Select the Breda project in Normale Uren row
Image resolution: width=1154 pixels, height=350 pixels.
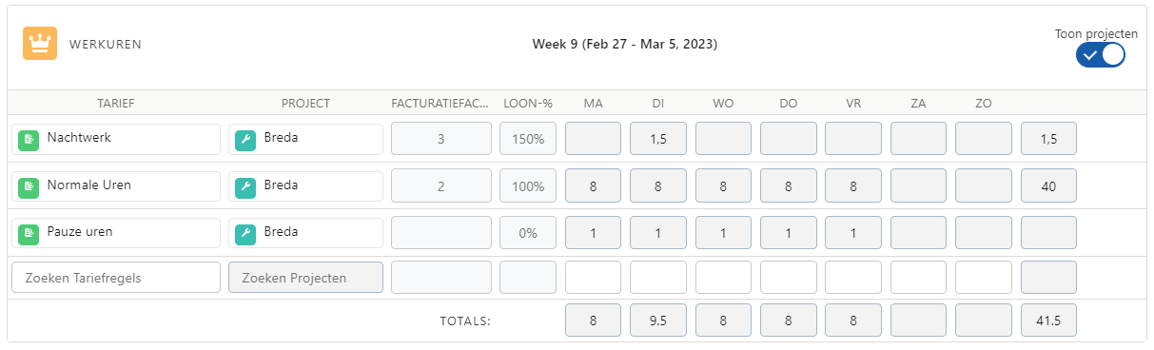(x=305, y=185)
